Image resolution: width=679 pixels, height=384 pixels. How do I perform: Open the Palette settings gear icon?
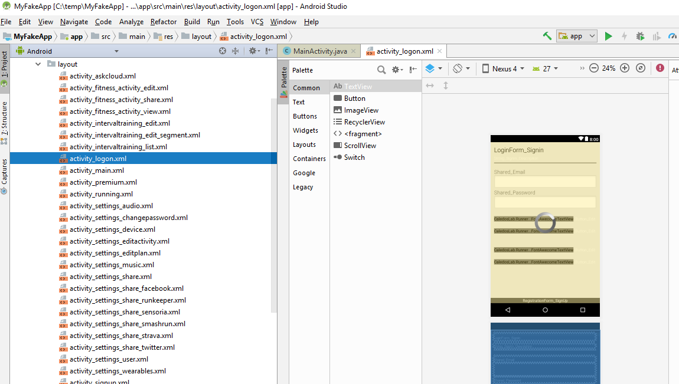click(x=397, y=69)
